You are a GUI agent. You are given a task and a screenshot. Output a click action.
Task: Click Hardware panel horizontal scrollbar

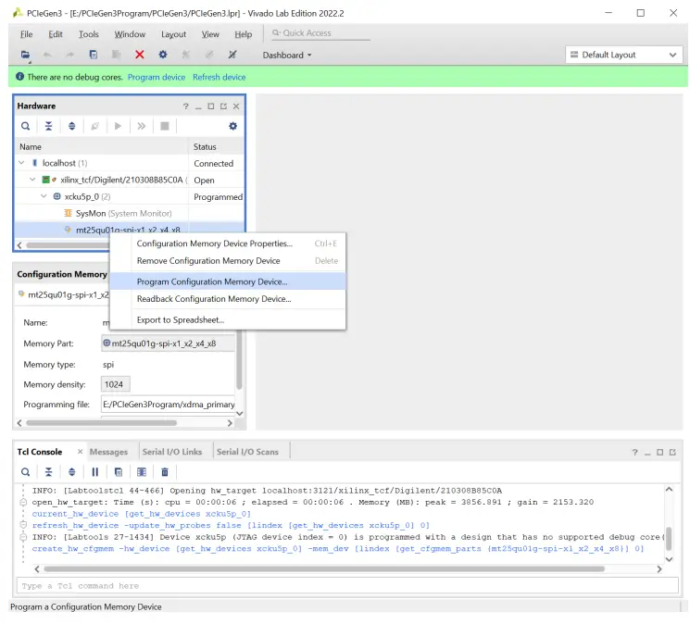pyautogui.click(x=66, y=245)
